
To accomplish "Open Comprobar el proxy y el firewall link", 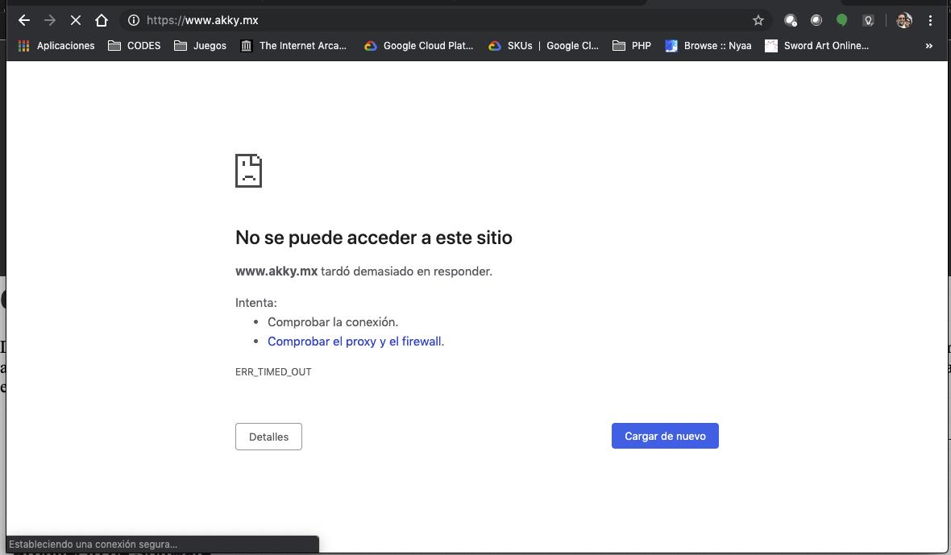I will tap(355, 341).
